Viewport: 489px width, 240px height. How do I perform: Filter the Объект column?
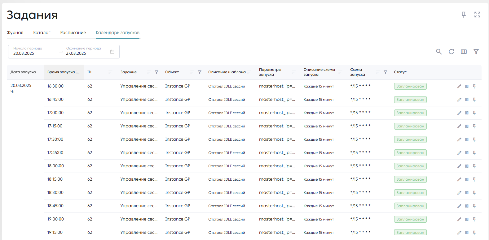pos(200,72)
